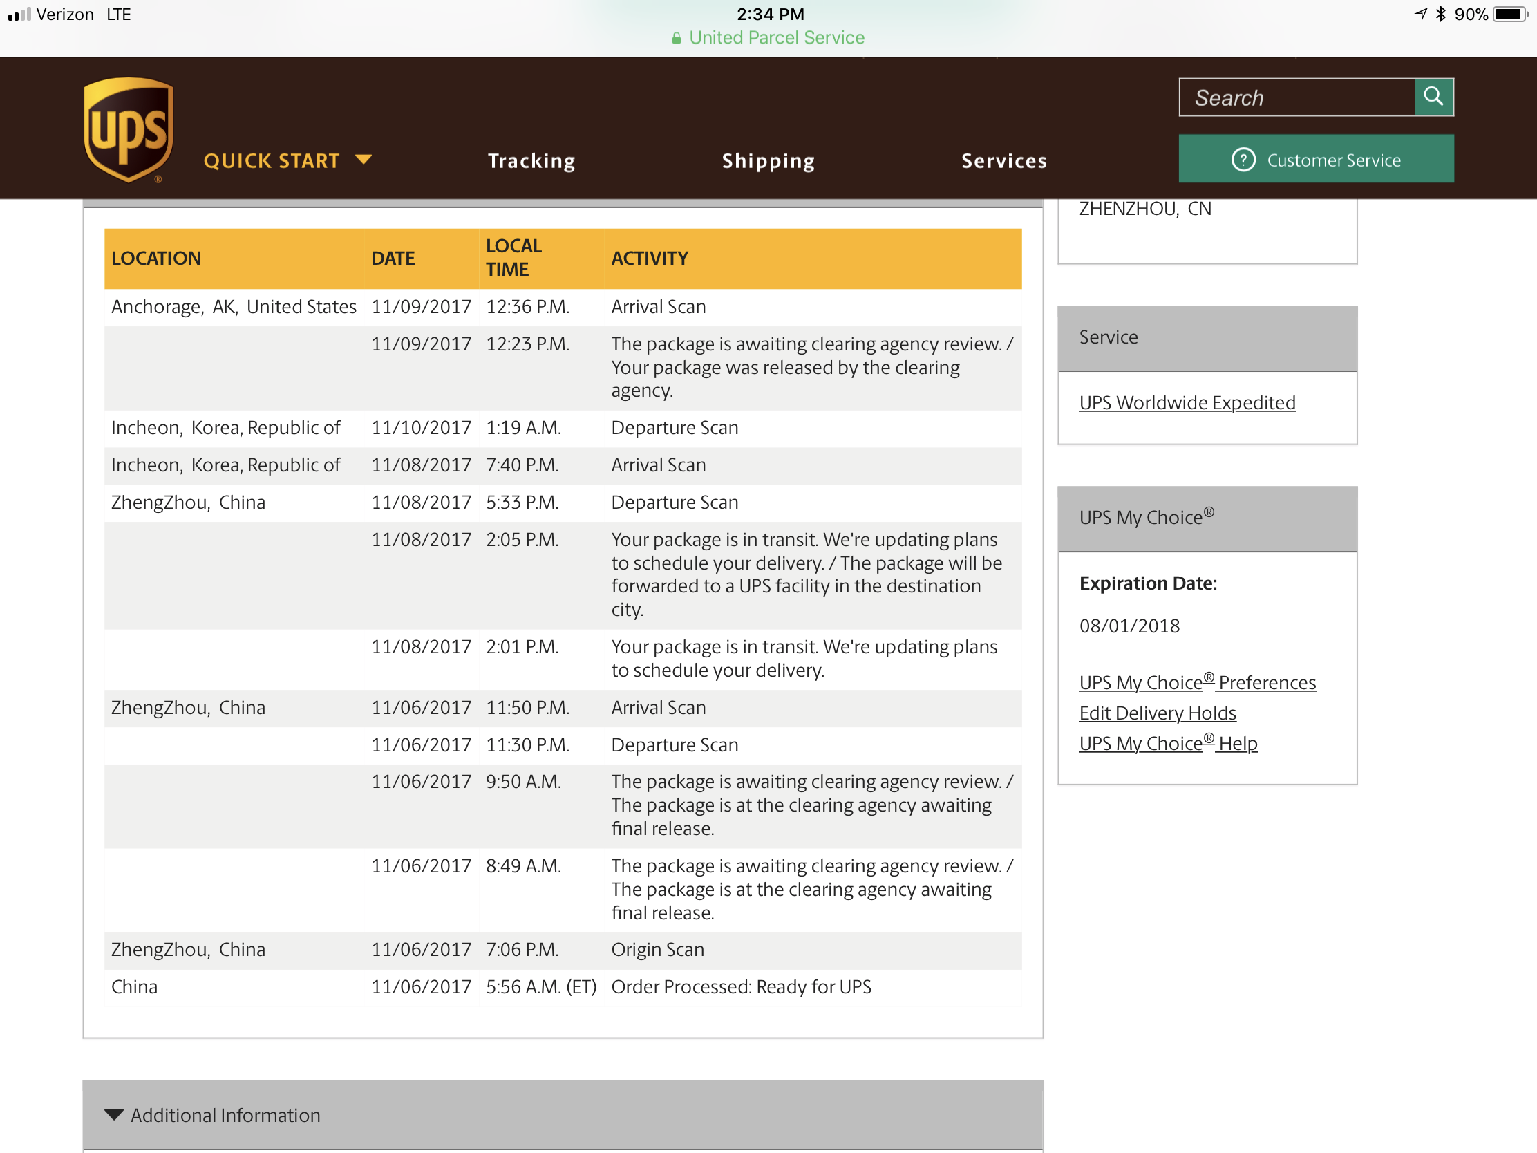This screenshot has height=1153, width=1537.
Task: Click the question mark help icon
Action: (1243, 160)
